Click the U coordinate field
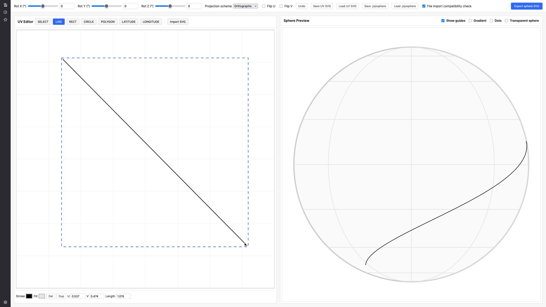 78,296
